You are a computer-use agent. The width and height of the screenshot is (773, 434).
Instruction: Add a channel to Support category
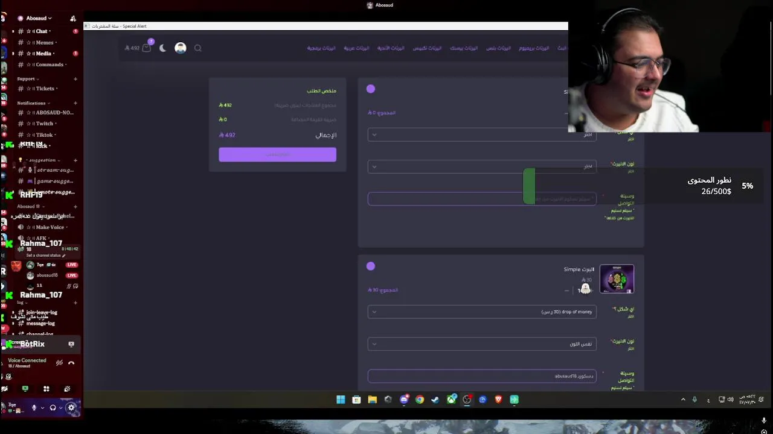pos(75,78)
